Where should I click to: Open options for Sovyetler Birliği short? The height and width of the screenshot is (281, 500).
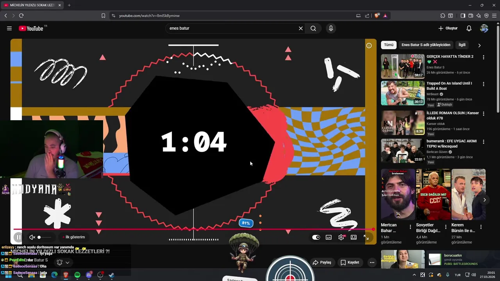point(446,227)
